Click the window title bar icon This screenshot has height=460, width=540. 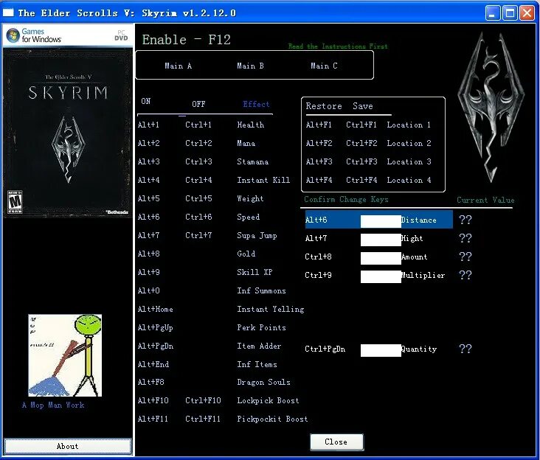[8, 13]
